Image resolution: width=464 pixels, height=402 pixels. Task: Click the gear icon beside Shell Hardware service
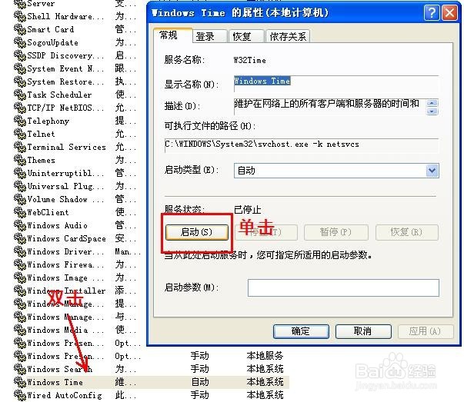click(20, 16)
